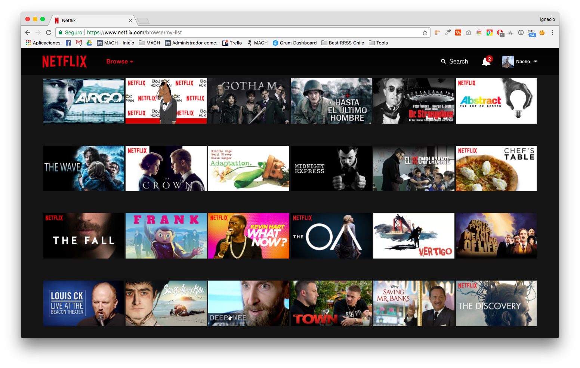Visit the Grum Dashboard bookmark

coord(294,43)
